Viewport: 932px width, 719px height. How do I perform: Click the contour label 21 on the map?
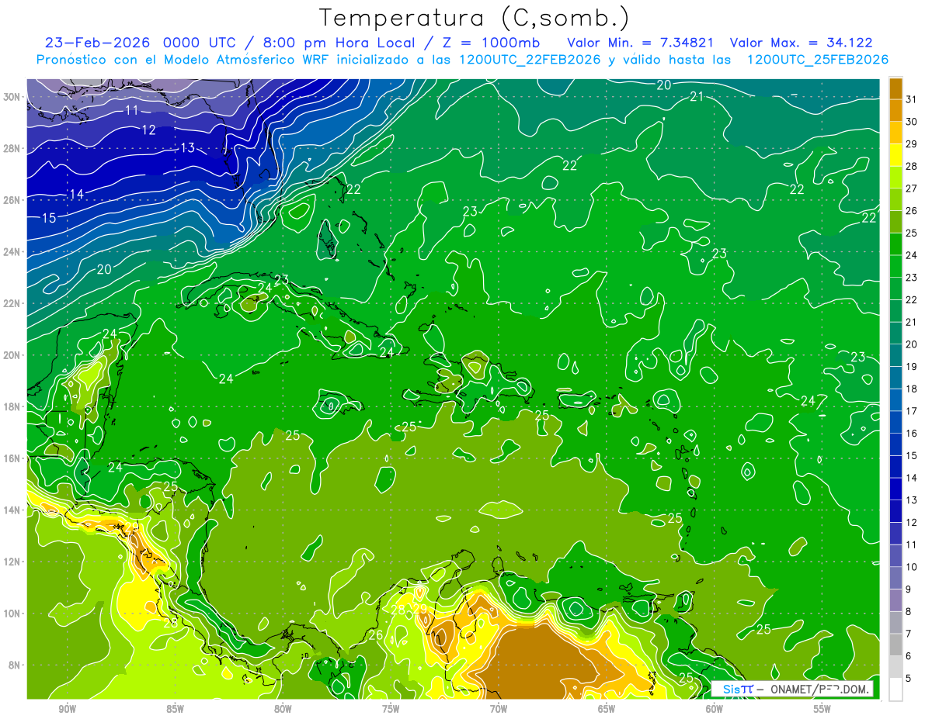(x=697, y=96)
